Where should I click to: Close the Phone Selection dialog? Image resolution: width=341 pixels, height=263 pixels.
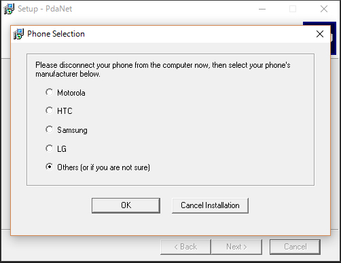pyautogui.click(x=320, y=34)
